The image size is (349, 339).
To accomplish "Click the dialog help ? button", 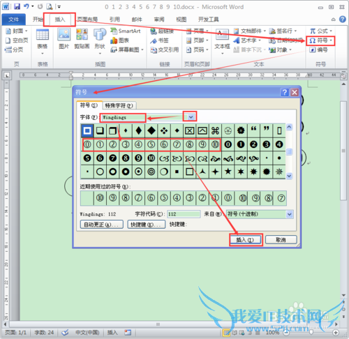I will [285, 92].
